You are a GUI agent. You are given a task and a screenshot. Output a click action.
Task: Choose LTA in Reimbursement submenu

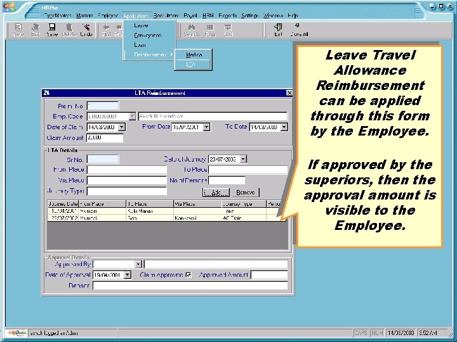(193, 65)
